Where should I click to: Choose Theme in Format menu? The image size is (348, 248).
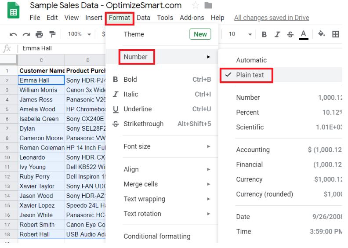point(163,34)
